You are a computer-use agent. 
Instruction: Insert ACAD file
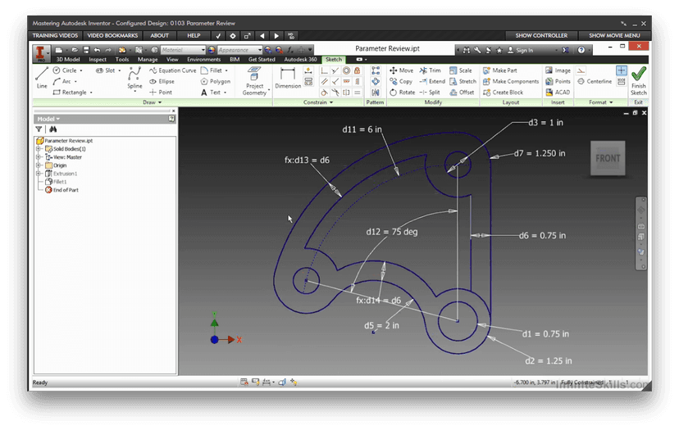point(558,92)
